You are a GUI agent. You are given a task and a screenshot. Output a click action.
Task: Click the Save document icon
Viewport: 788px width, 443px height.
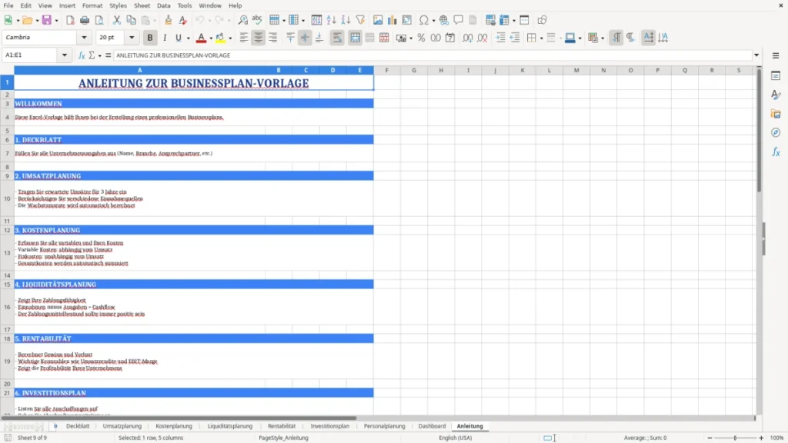point(47,20)
